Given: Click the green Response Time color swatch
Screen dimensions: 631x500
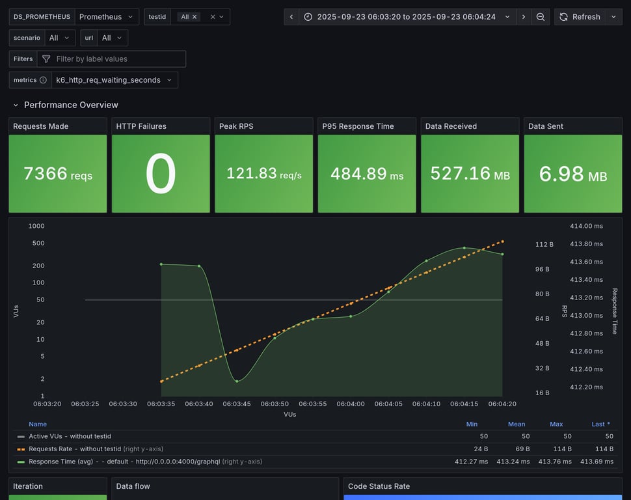Looking at the screenshot, I should pos(21,462).
